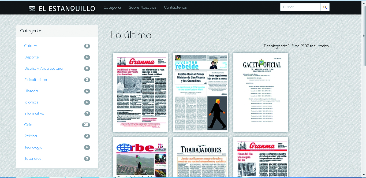Click the vertical scrollbar thumb
Viewport: 366px width, 178px height.
[364, 36]
